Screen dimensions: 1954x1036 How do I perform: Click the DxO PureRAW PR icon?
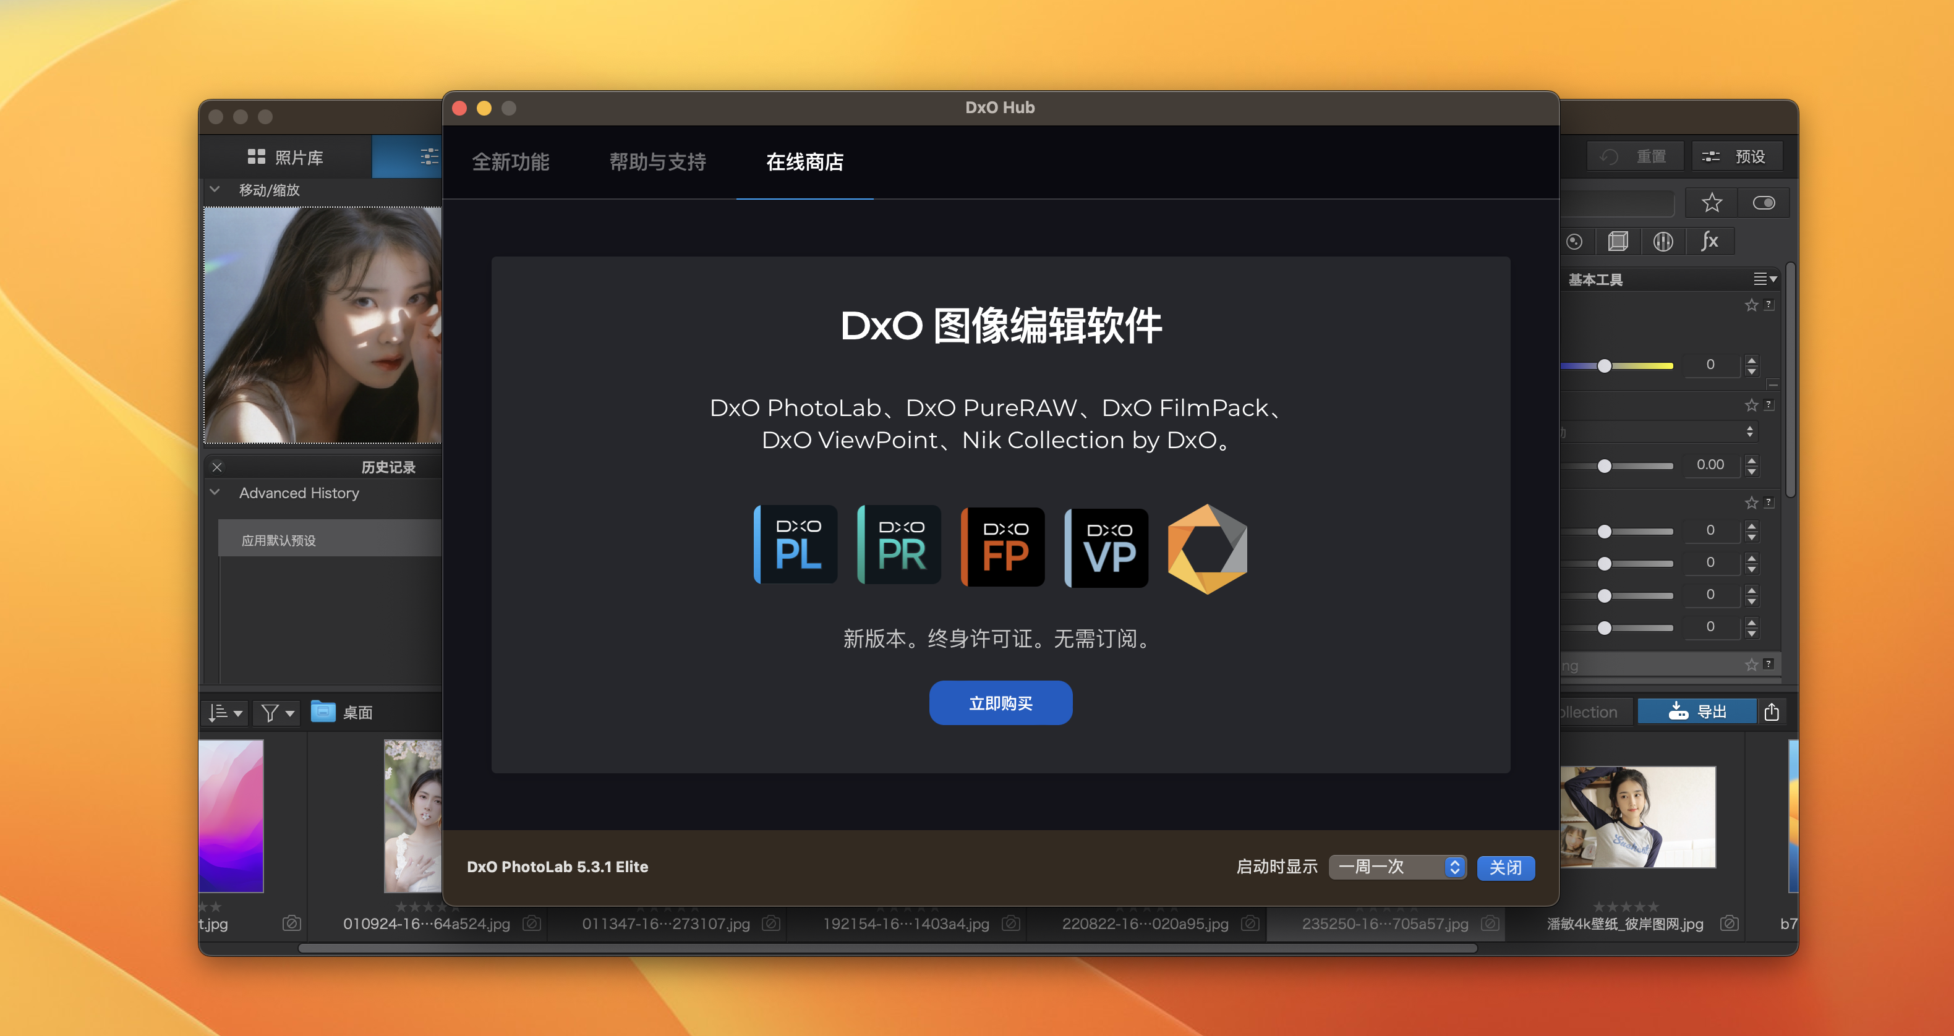point(900,545)
